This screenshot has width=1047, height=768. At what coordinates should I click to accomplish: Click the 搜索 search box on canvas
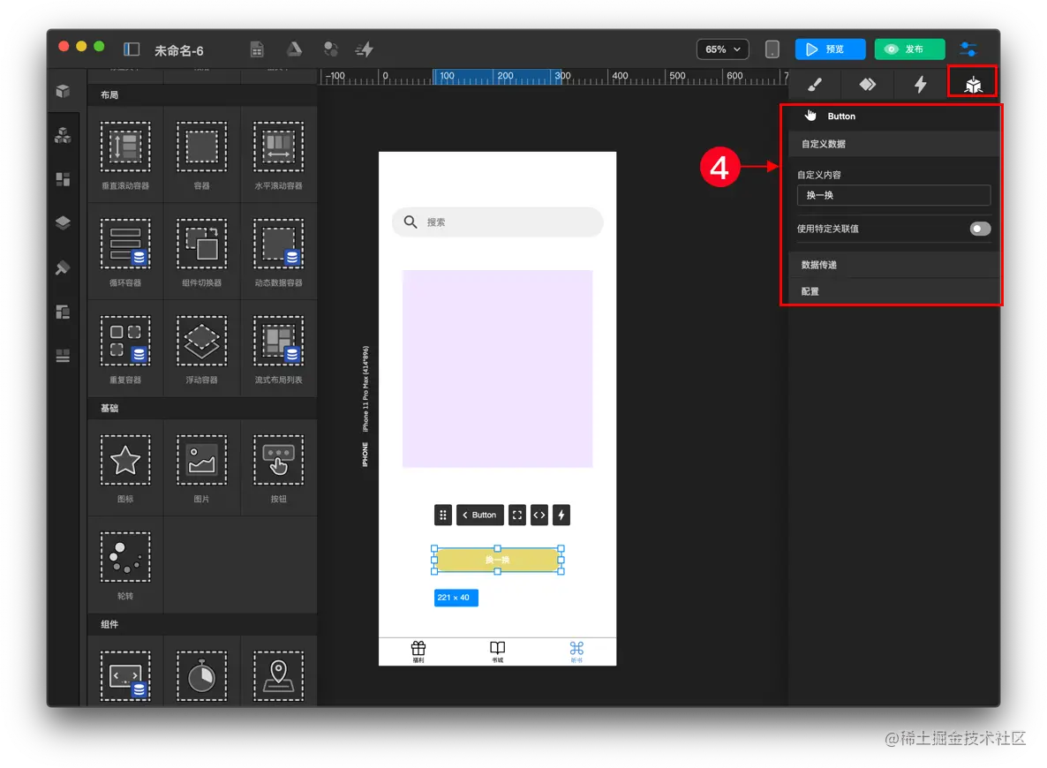(498, 222)
